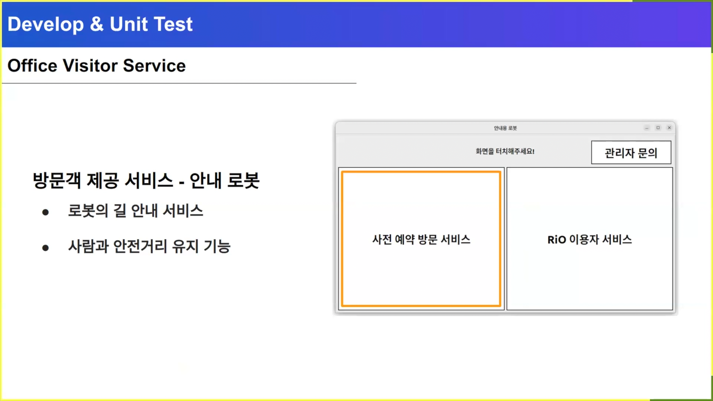Click the 안내용 로봇 title bar text

pyautogui.click(x=505, y=128)
